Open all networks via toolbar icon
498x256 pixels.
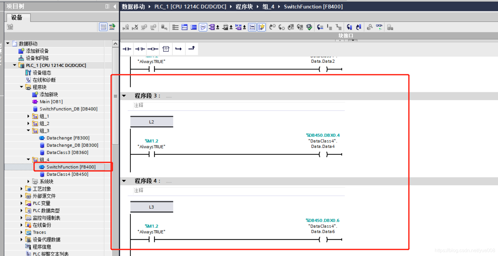pyautogui.click(x=185, y=27)
